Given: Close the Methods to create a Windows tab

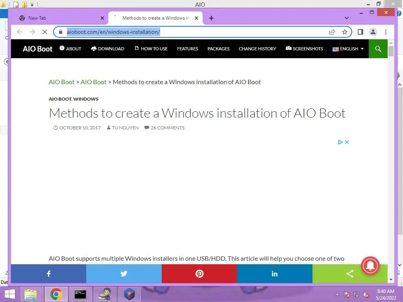Looking at the screenshot, I should click(196, 18).
